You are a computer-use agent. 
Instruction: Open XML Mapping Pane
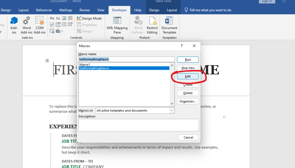point(117,25)
